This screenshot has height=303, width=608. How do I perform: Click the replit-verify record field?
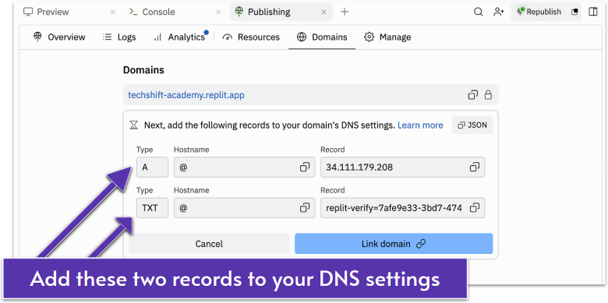coord(402,208)
